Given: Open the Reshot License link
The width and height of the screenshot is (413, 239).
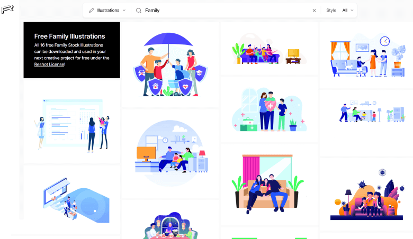Looking at the screenshot, I should coord(49,65).
